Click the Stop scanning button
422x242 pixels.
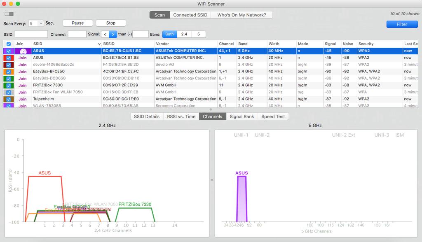coord(111,23)
